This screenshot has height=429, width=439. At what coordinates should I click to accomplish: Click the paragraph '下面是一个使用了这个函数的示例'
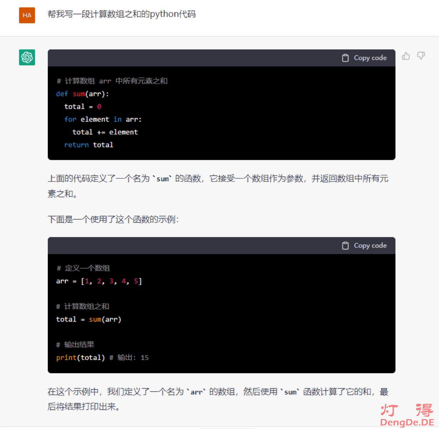[x=113, y=219]
